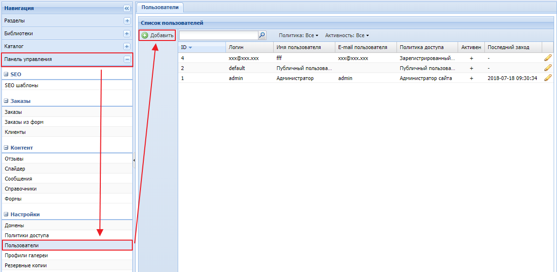
Task: Open the Заказы из форм item
Action: [24, 122]
